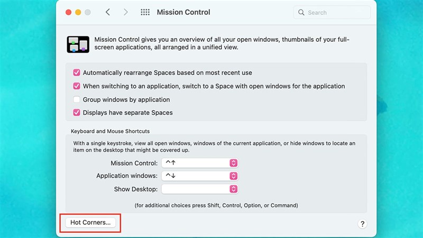Go forward using the right chevron

click(x=125, y=12)
